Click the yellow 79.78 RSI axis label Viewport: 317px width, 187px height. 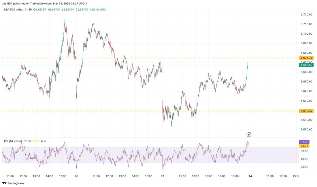[305, 146]
